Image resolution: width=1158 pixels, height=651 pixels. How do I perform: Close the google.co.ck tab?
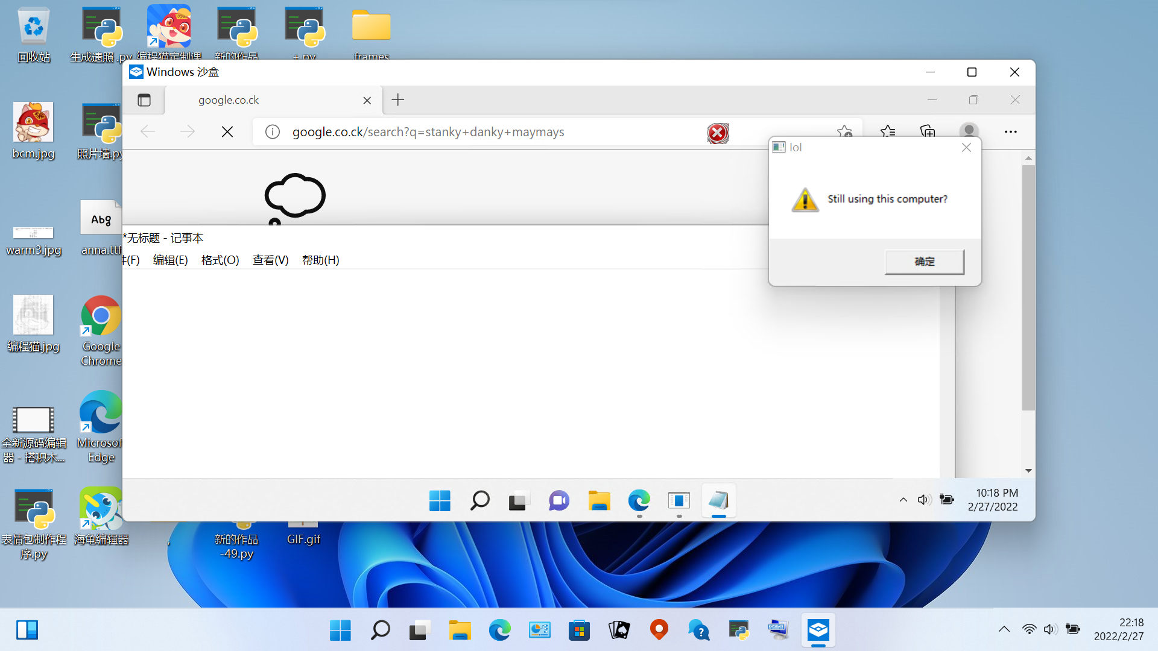click(367, 101)
